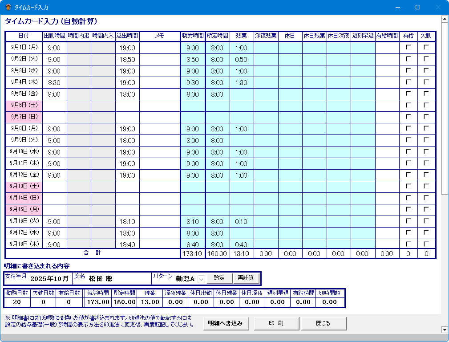
Task: Select the 9月6日(土) date cell
Action: tap(24, 106)
